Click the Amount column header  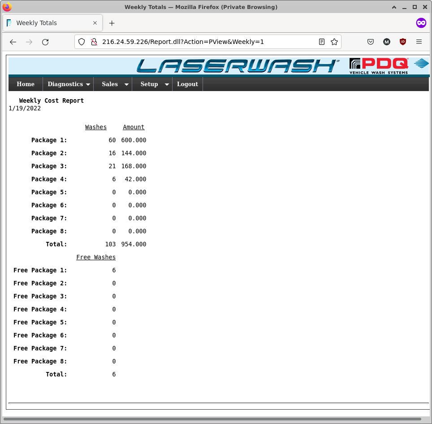[x=134, y=127]
